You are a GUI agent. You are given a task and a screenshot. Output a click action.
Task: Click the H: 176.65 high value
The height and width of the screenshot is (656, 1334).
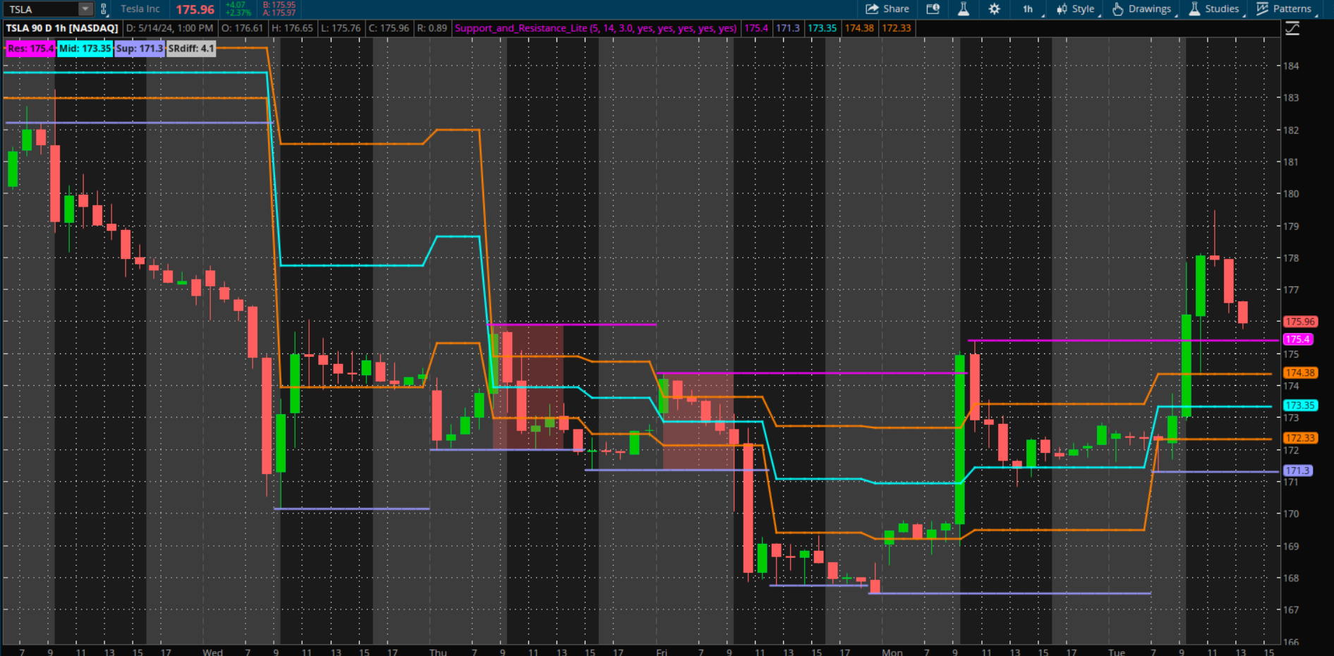coord(292,28)
